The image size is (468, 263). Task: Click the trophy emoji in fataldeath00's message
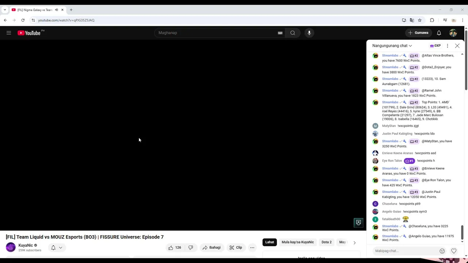point(405,219)
